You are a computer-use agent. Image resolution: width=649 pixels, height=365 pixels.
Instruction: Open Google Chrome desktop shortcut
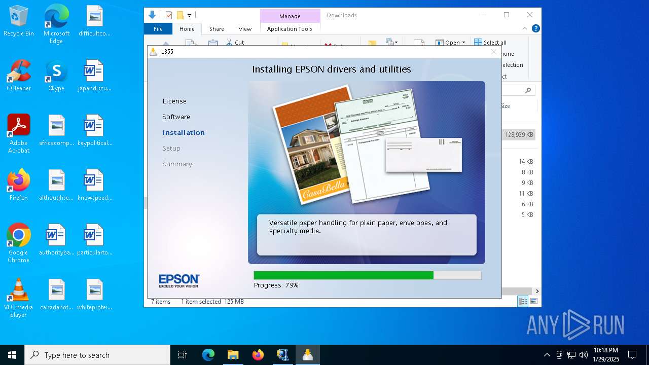point(19,243)
